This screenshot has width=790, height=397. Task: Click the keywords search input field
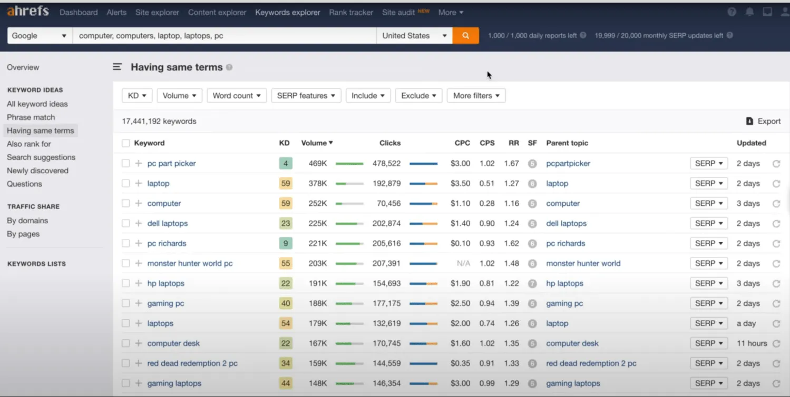pyautogui.click(x=224, y=36)
